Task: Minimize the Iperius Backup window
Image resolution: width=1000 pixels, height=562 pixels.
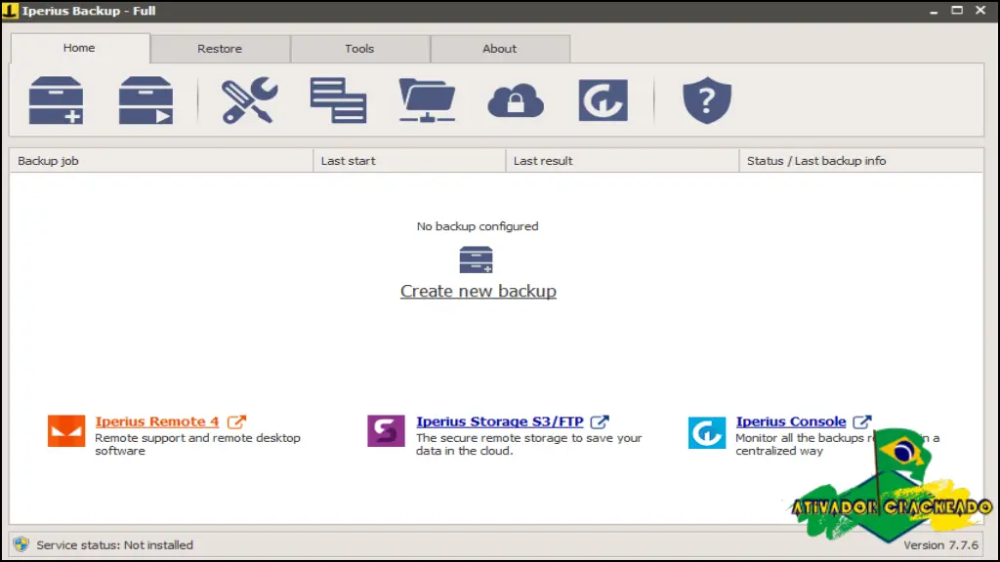Action: tap(934, 11)
